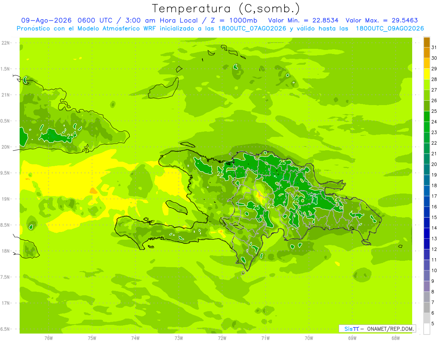The width and height of the screenshot is (444, 343).
Task: Click the legend value "31"
Action: point(434,47)
